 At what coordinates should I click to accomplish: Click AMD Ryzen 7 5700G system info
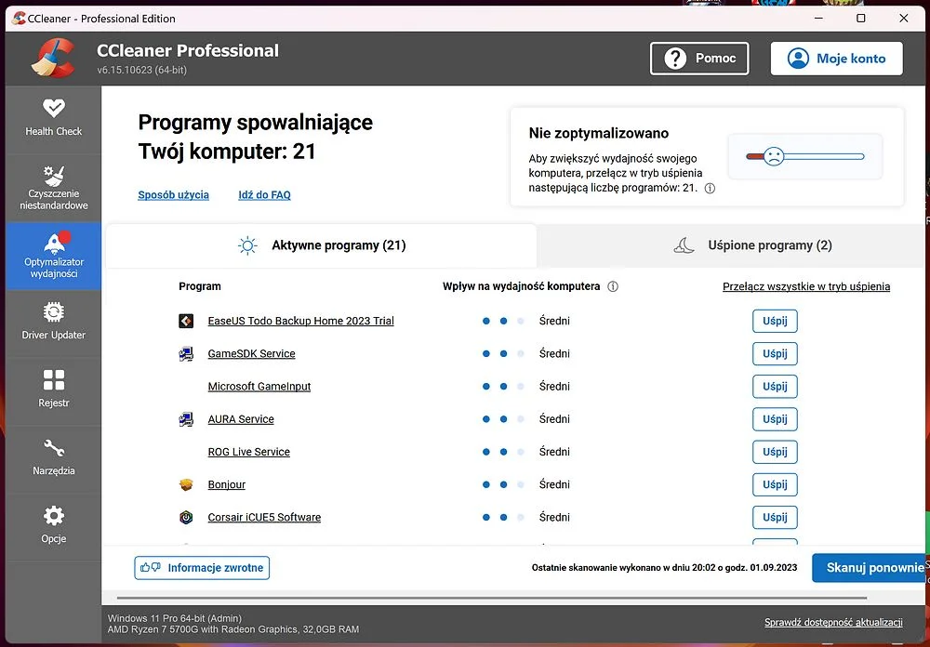tap(233, 629)
